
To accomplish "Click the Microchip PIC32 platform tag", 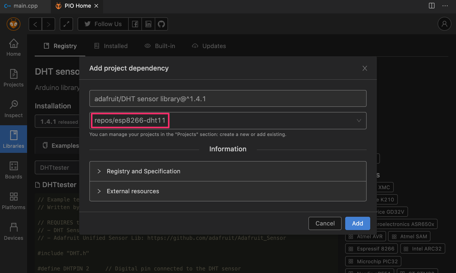I will [374, 262].
